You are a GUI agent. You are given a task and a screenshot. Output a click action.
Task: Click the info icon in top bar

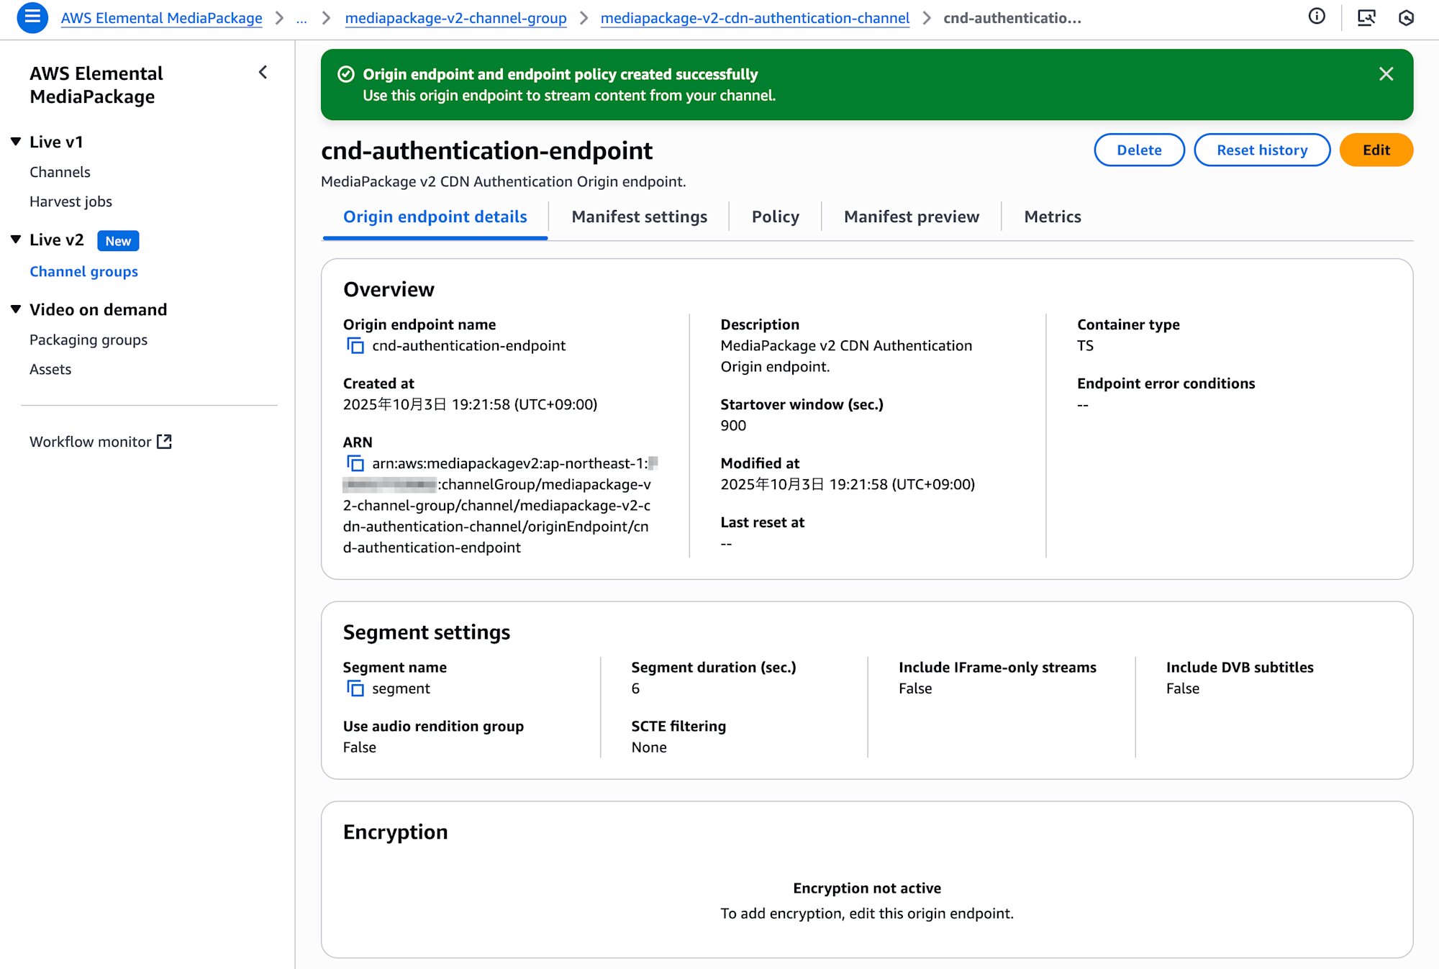coord(1316,17)
